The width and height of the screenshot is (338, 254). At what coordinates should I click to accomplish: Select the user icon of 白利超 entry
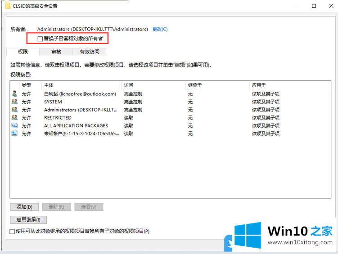(x=14, y=94)
